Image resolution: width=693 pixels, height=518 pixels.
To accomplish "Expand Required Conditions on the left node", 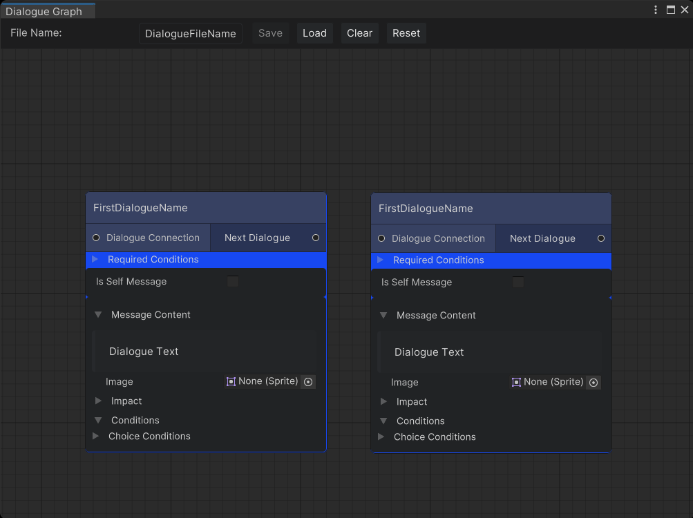I will pos(95,260).
